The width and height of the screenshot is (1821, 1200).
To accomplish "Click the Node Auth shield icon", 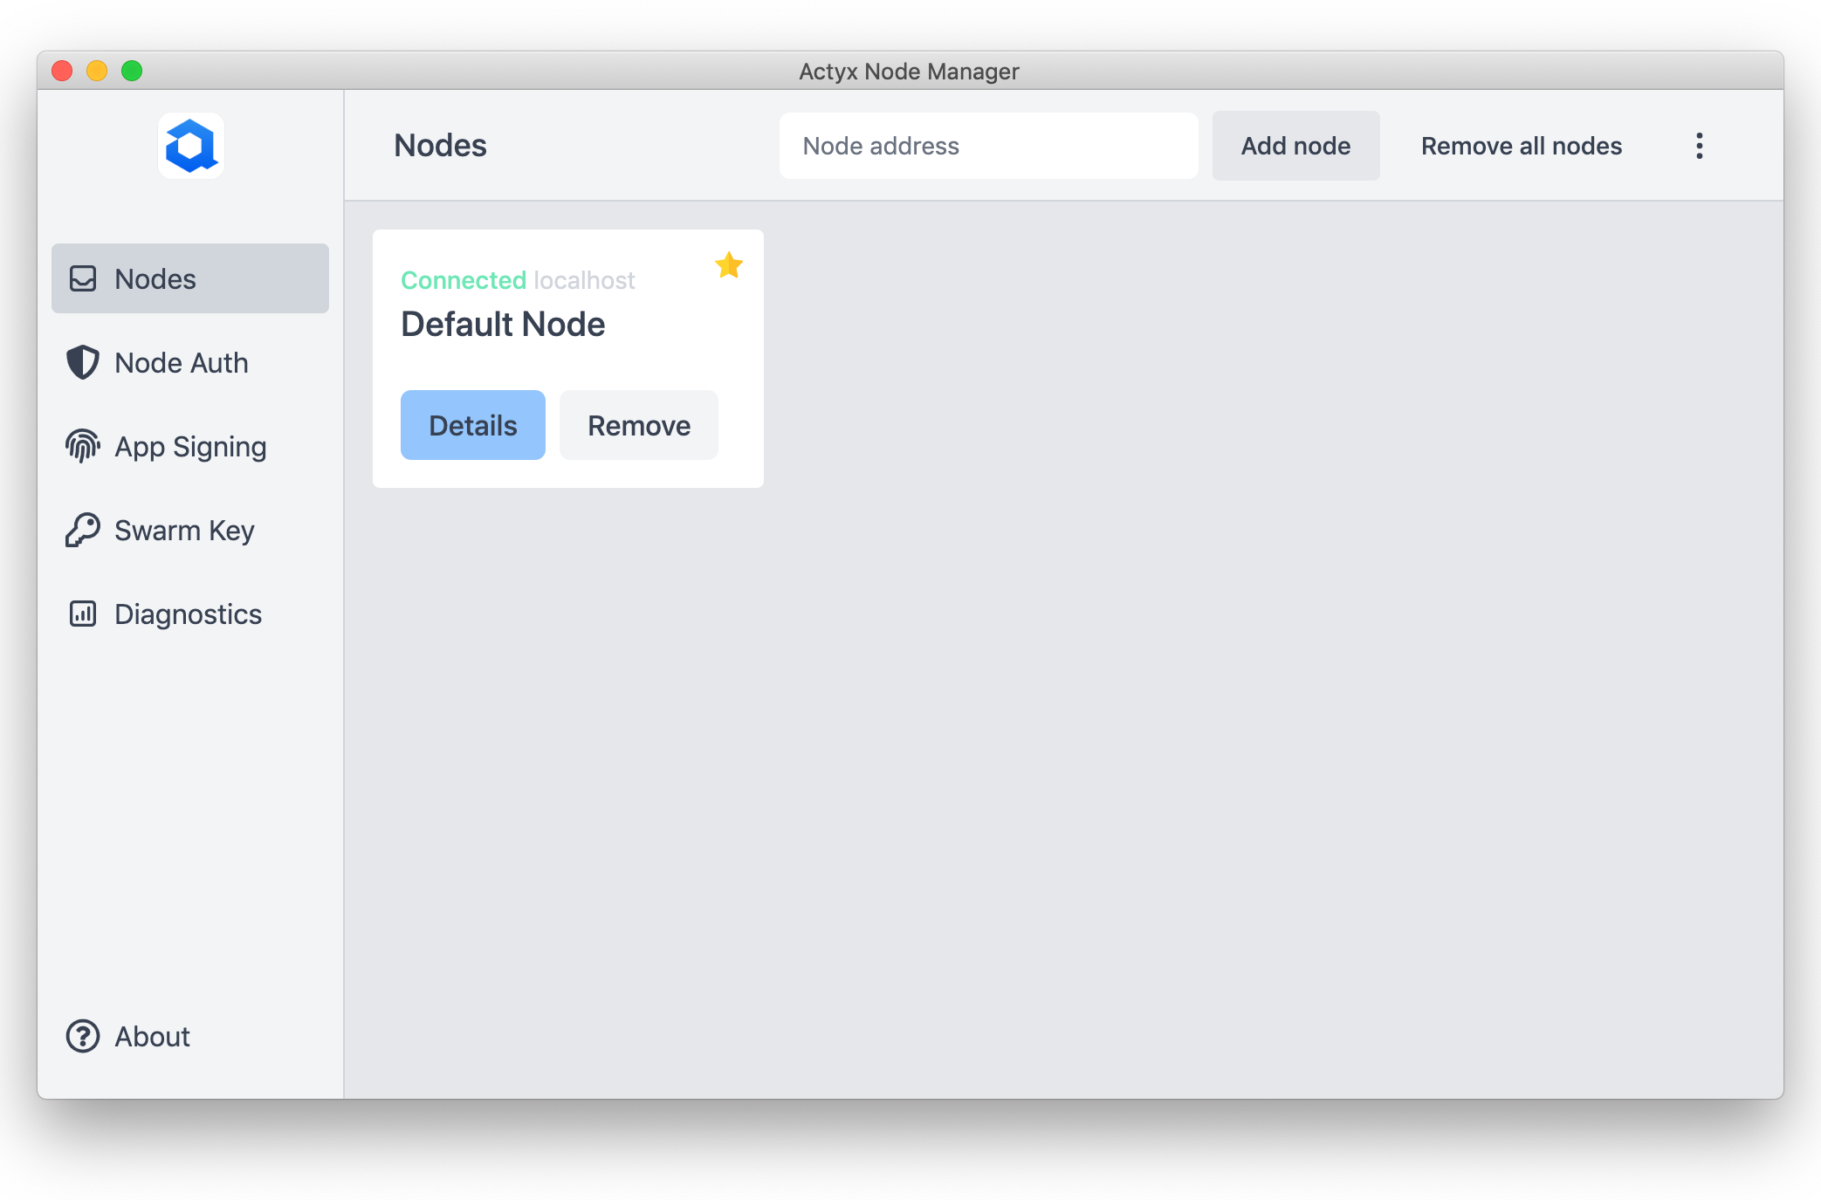I will (x=83, y=362).
